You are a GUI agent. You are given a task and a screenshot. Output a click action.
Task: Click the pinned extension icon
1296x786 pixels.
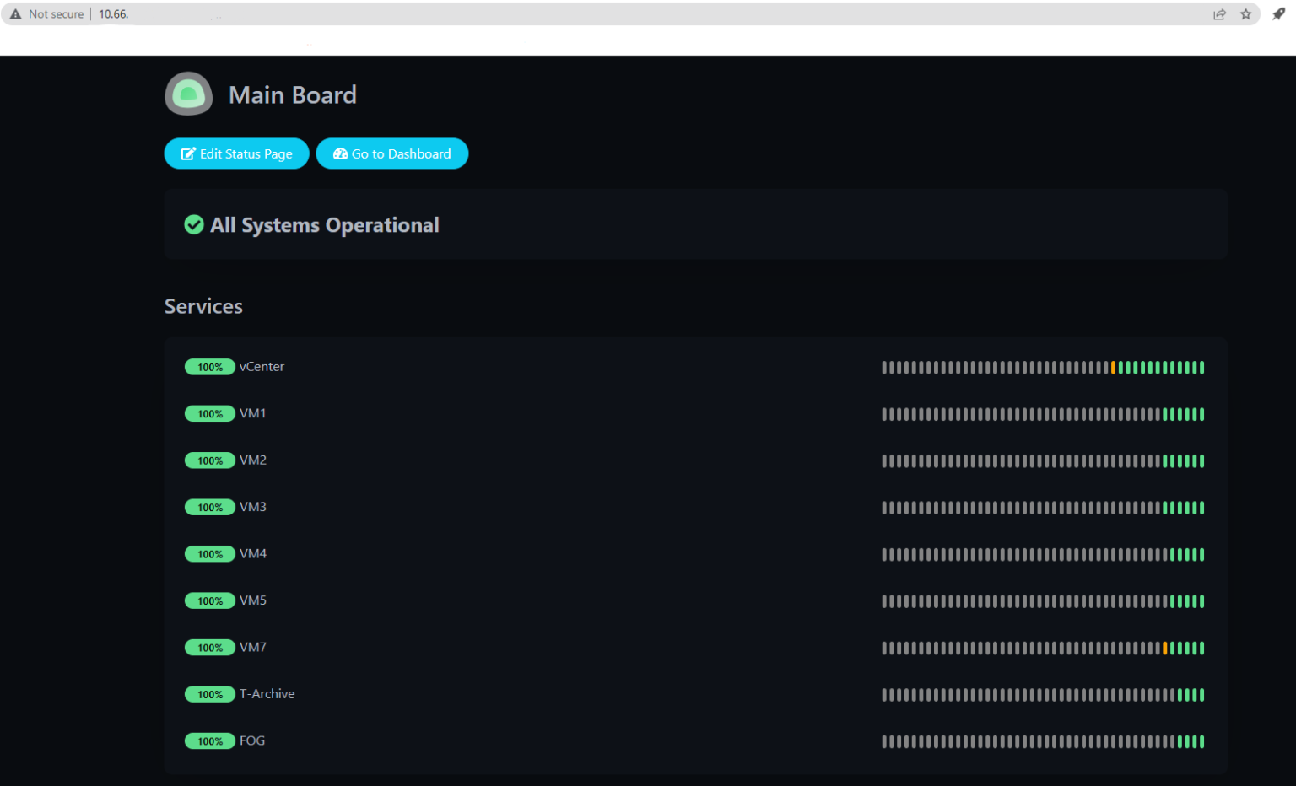pos(1277,13)
